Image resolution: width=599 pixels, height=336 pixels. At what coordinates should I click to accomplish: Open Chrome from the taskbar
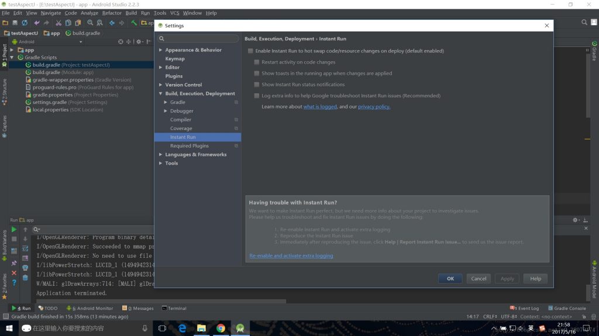[x=221, y=328]
